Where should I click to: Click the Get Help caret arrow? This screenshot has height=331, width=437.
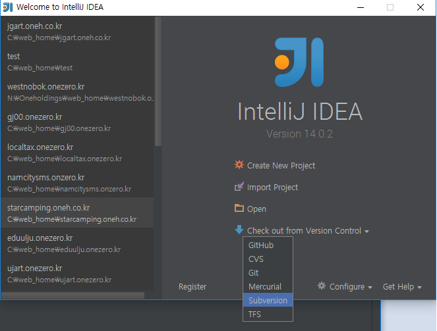tap(419, 288)
